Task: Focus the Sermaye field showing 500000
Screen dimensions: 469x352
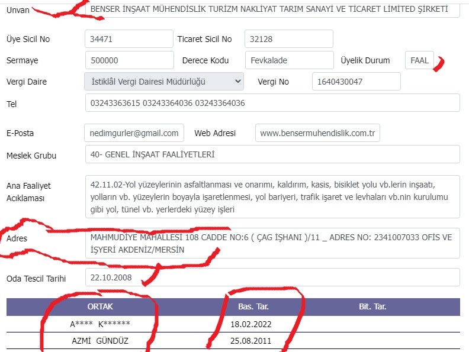Action: coord(130,60)
